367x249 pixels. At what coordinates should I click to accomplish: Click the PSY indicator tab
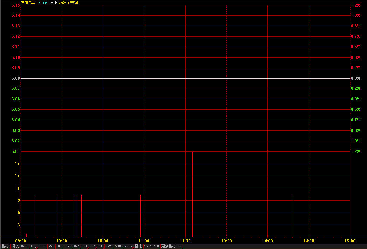92,246
